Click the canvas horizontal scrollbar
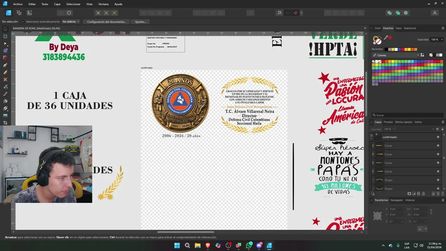The image size is (446, 251). tap(186, 232)
